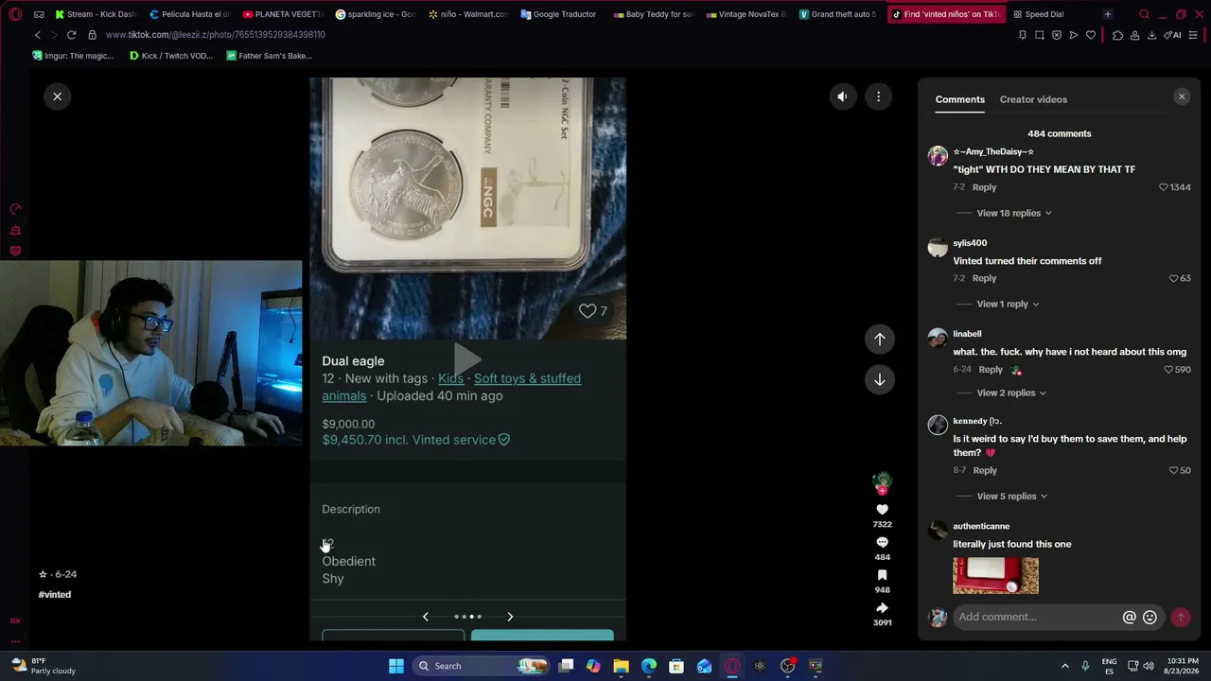Launch Microsoft Edge from the taskbar
Viewport: 1211px width, 681px height.
(649, 666)
